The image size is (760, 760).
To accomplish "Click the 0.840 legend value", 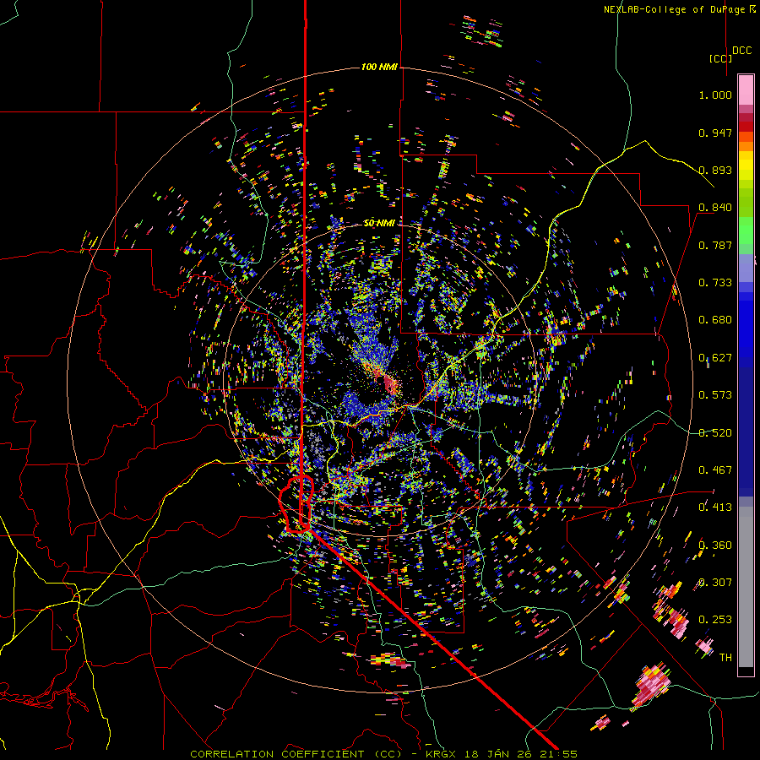I will pyautogui.click(x=715, y=208).
